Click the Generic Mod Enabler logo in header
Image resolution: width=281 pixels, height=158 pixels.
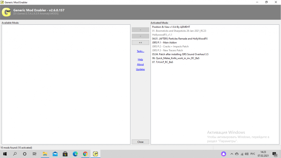click(6, 12)
